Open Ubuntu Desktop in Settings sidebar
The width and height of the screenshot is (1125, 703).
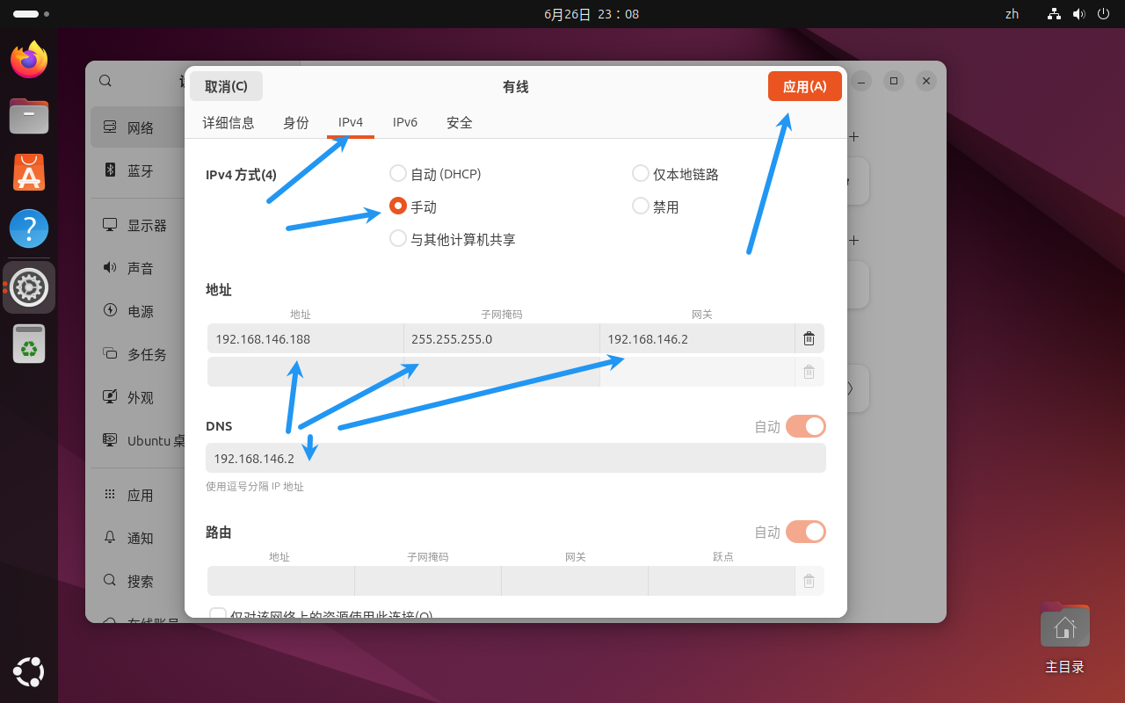[x=137, y=440]
